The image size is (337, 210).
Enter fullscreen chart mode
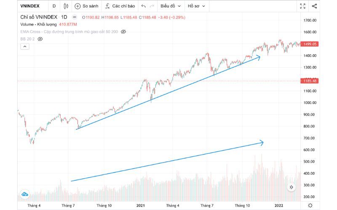[302, 6]
